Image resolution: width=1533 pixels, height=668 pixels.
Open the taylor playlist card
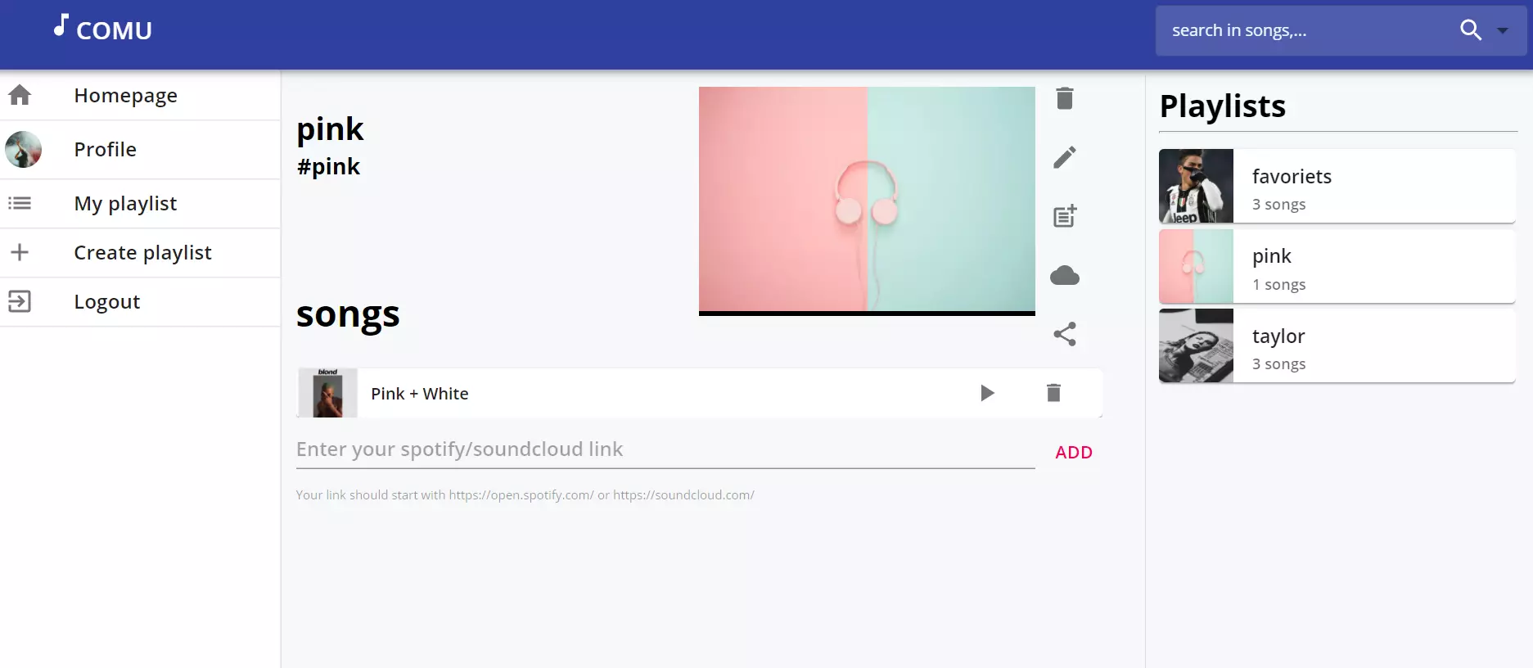tap(1337, 345)
